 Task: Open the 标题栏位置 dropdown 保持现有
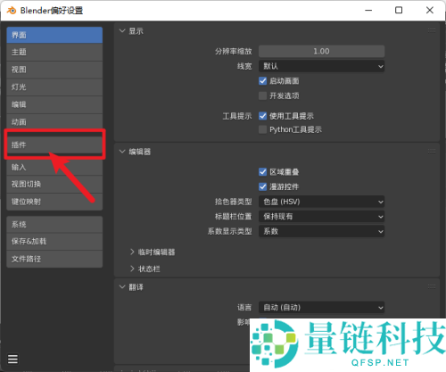321,217
